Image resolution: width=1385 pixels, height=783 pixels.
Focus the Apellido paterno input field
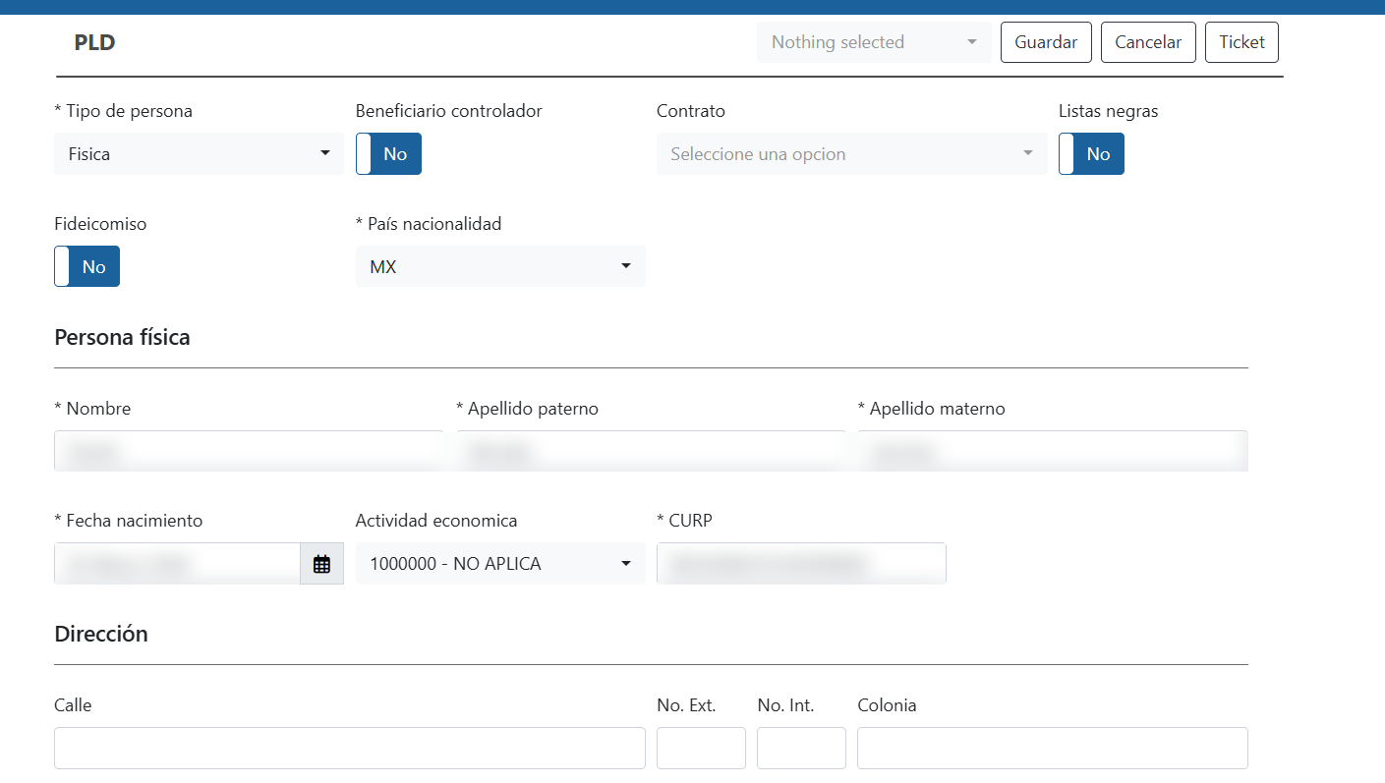tap(651, 451)
